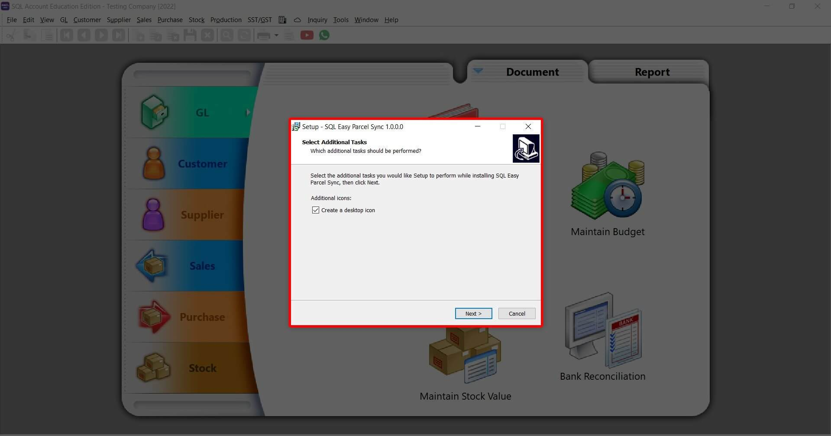Viewport: 831px width, 436px height.
Task: Minimize the Setup dialog window
Action: point(478,126)
